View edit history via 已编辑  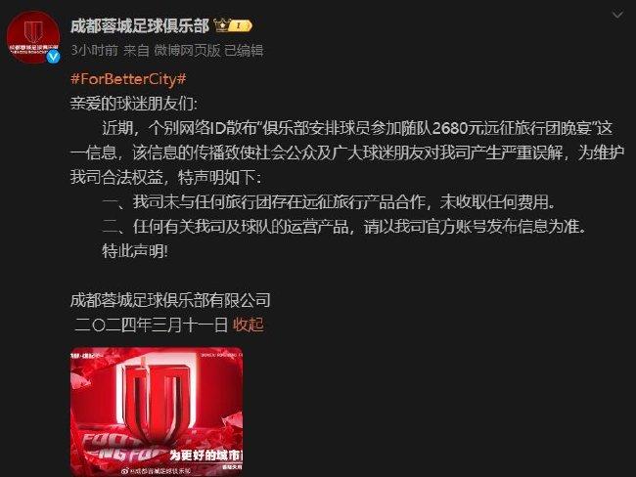[244, 50]
